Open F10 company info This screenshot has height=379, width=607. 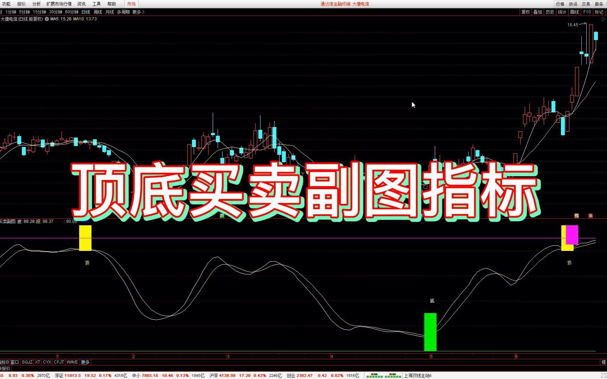tap(587, 12)
